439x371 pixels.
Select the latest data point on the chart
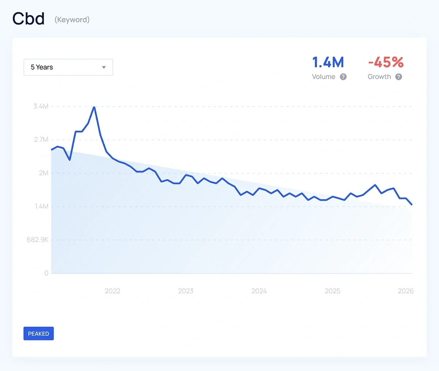(412, 204)
